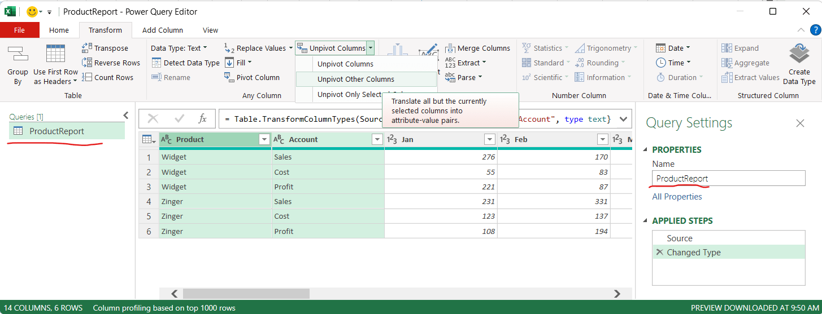Click the Profit cell in row 3
This screenshot has width=822, height=314.
(328, 187)
